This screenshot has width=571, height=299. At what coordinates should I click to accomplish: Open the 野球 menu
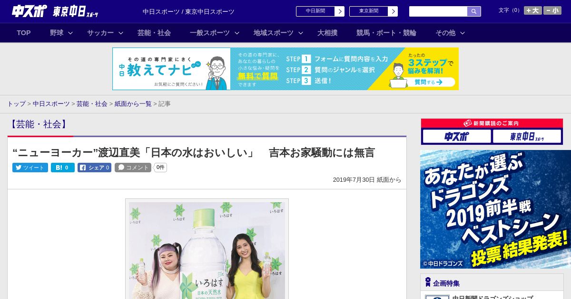point(57,33)
